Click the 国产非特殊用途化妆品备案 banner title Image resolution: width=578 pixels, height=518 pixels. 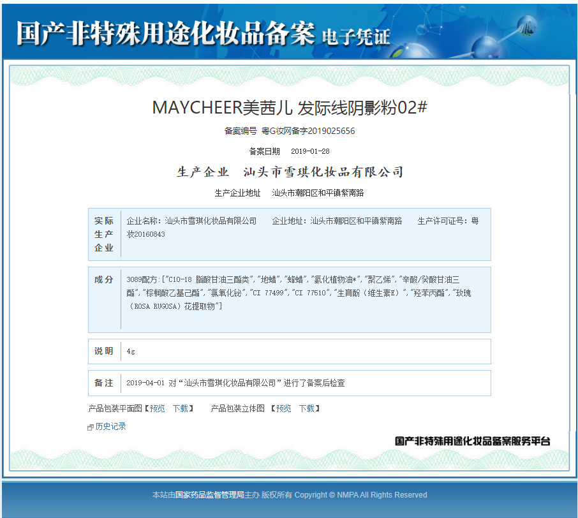coord(165,33)
